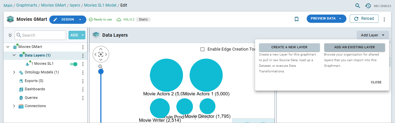Expand the Ontology Models (1) node
395x123 pixels.
point(14,72)
